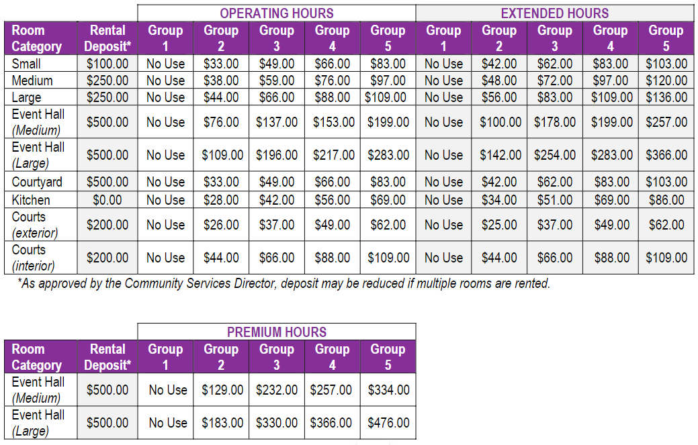Screen dimensions: 698x445
Task: Click the EXTENDED HOURS header
Action: [555, 13]
